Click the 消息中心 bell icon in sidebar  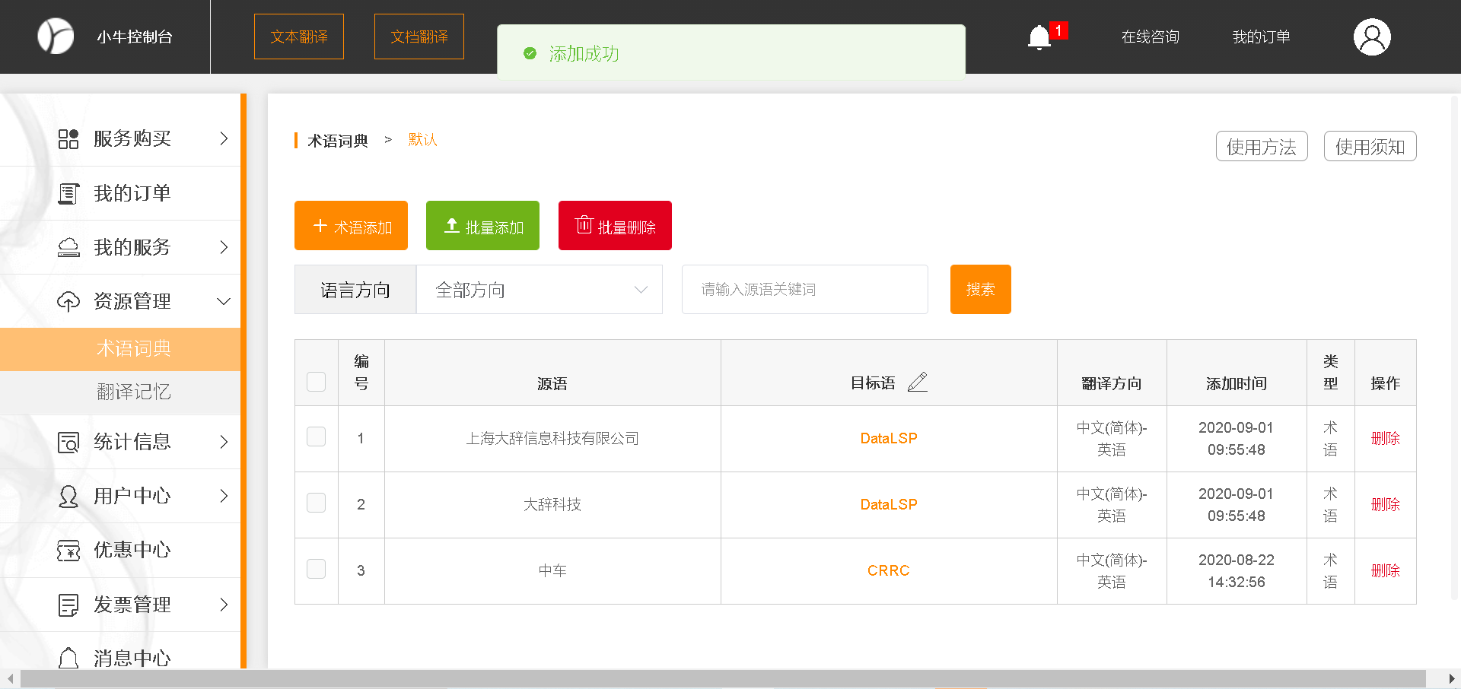(x=68, y=658)
